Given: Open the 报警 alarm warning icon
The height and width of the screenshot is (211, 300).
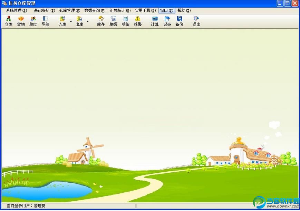Looking at the screenshot, I should pyautogui.click(x=138, y=21).
